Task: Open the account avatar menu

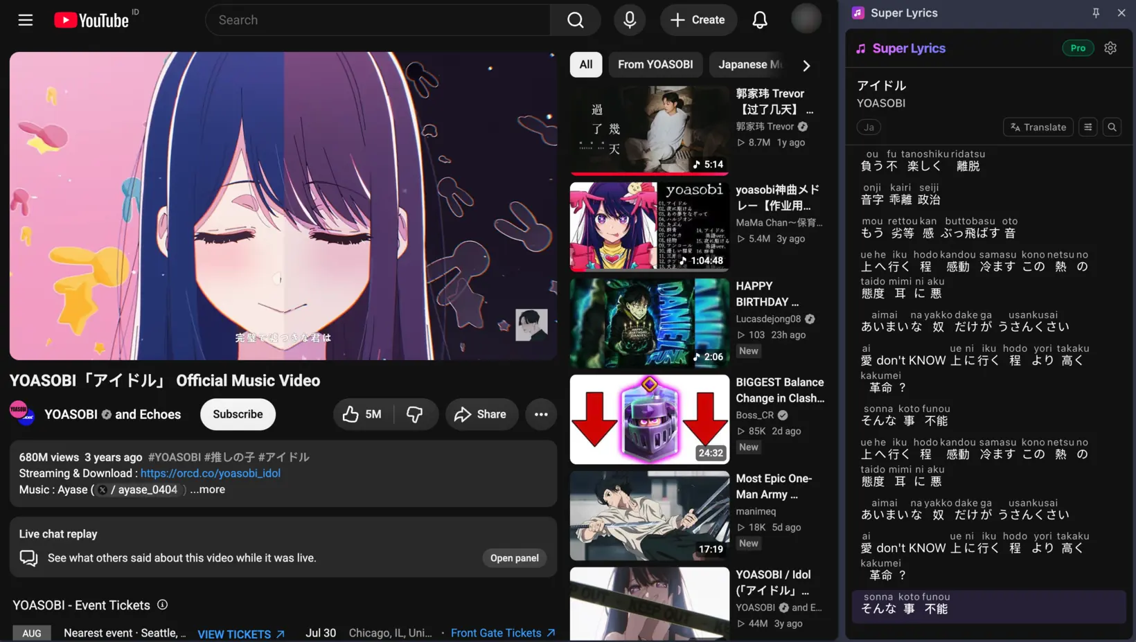Action: [806, 19]
